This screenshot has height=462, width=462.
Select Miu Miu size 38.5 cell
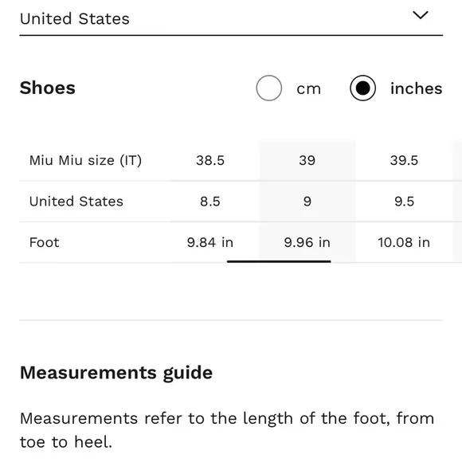point(210,161)
